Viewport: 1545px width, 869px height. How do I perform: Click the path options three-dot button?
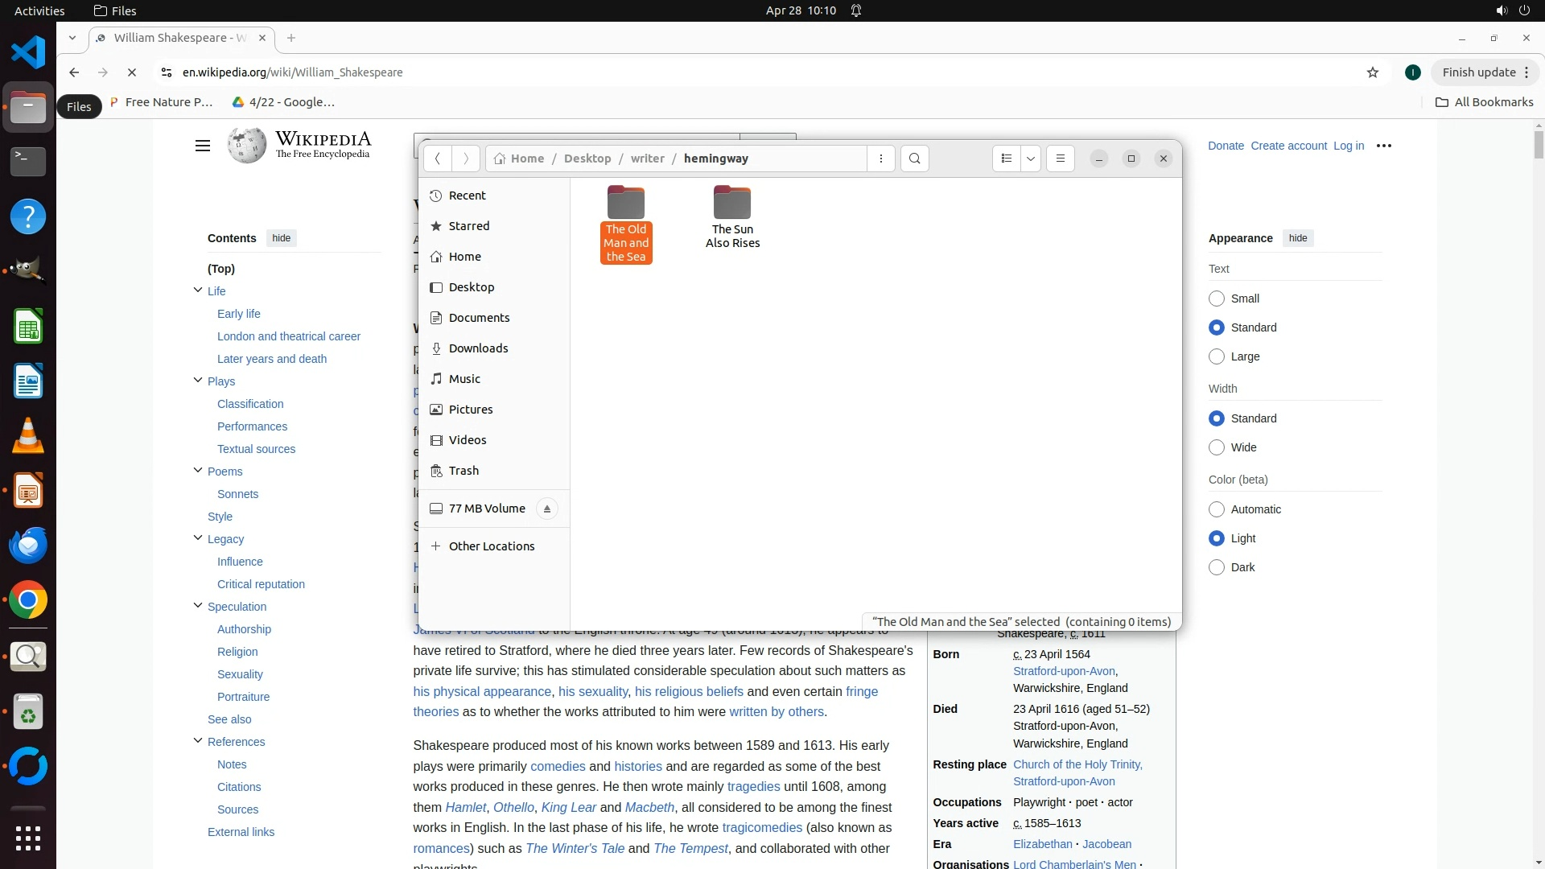(881, 159)
